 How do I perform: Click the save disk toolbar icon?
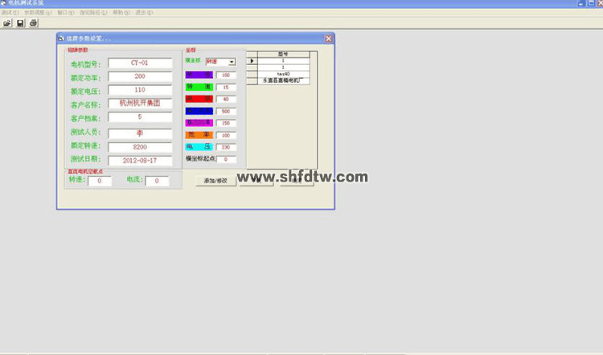pyautogui.click(x=20, y=23)
